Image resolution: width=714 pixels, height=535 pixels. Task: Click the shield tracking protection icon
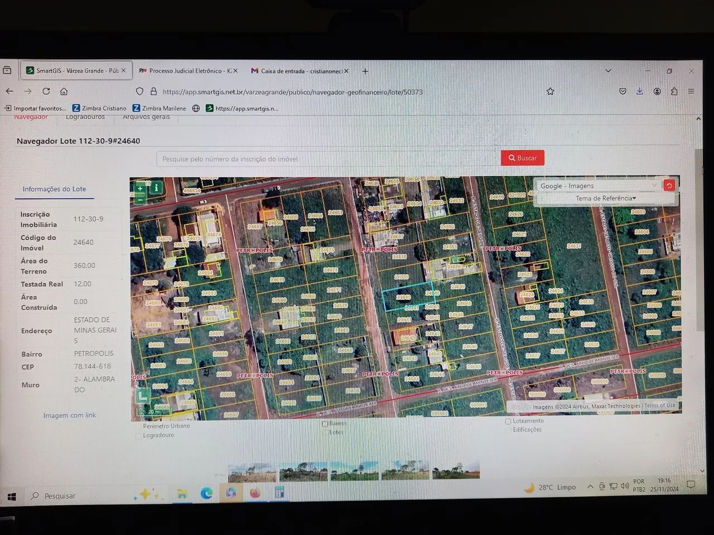139,91
